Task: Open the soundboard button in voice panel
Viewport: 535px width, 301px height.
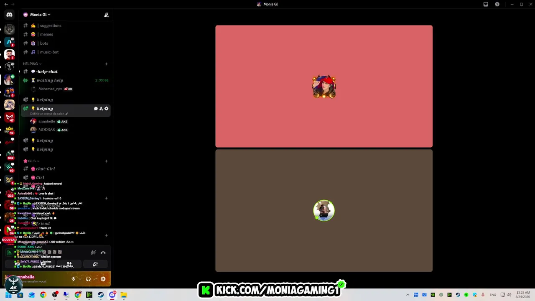Action: pos(95,264)
